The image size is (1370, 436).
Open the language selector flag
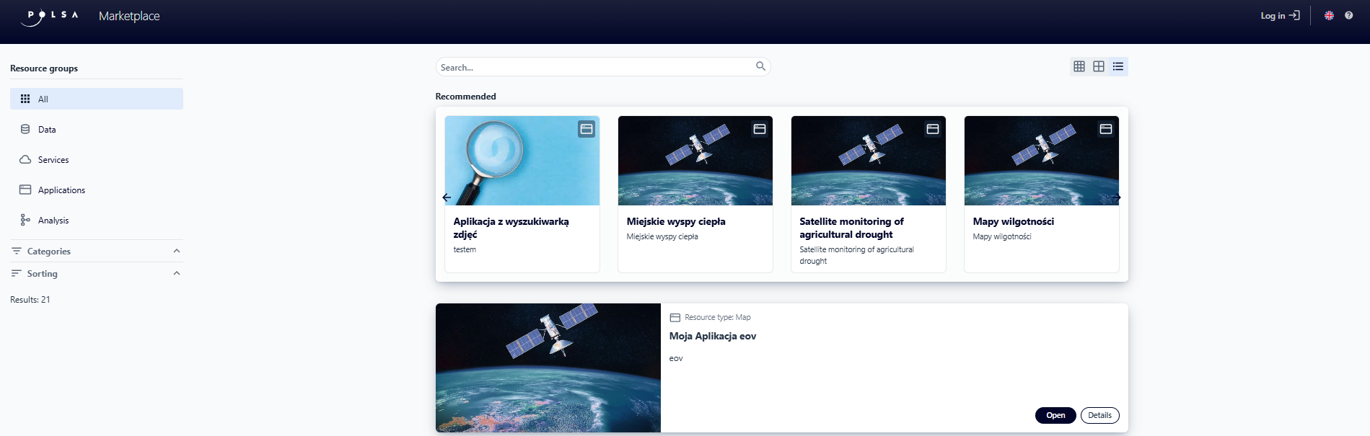[x=1329, y=16]
